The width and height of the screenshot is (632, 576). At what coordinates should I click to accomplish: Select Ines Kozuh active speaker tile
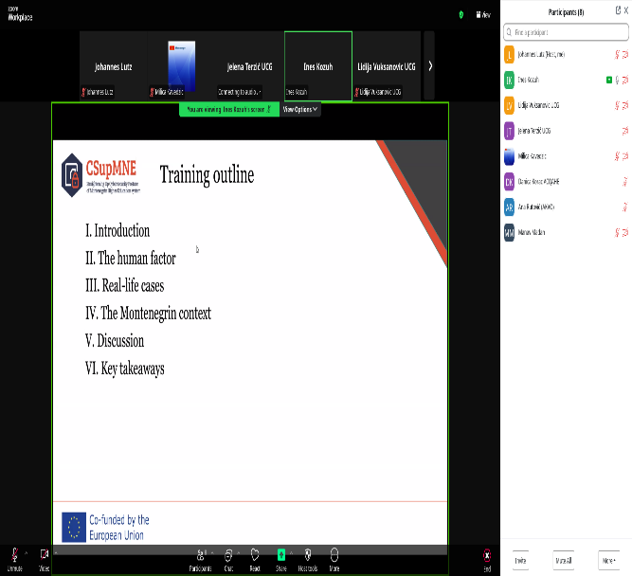tap(318, 66)
